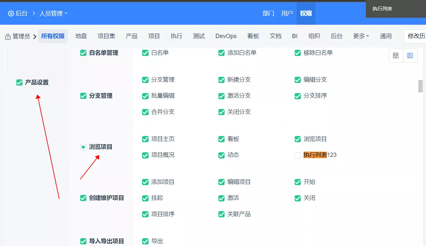Viewport: 426px width, 246px height.
Task: Toggle the 白名单管理 group checkbox
Action: point(83,53)
